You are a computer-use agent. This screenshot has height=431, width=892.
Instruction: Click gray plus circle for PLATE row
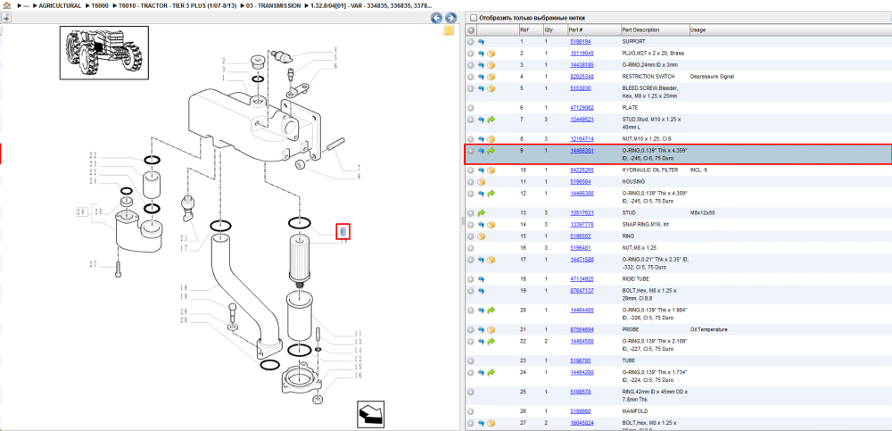[x=471, y=108]
